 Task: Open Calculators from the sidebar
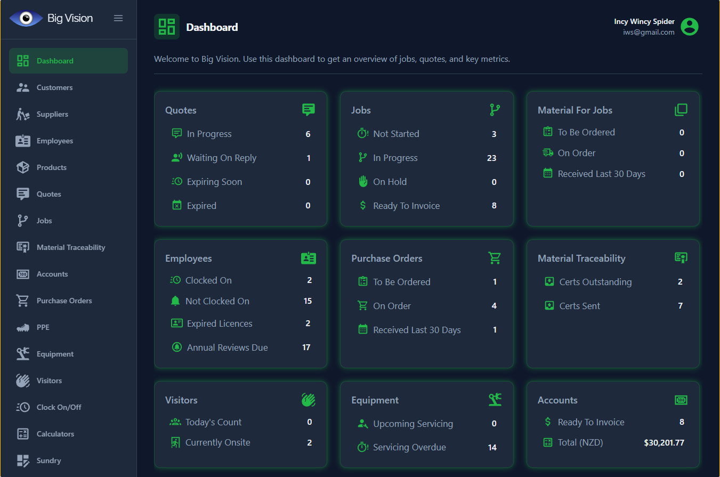[x=55, y=434]
